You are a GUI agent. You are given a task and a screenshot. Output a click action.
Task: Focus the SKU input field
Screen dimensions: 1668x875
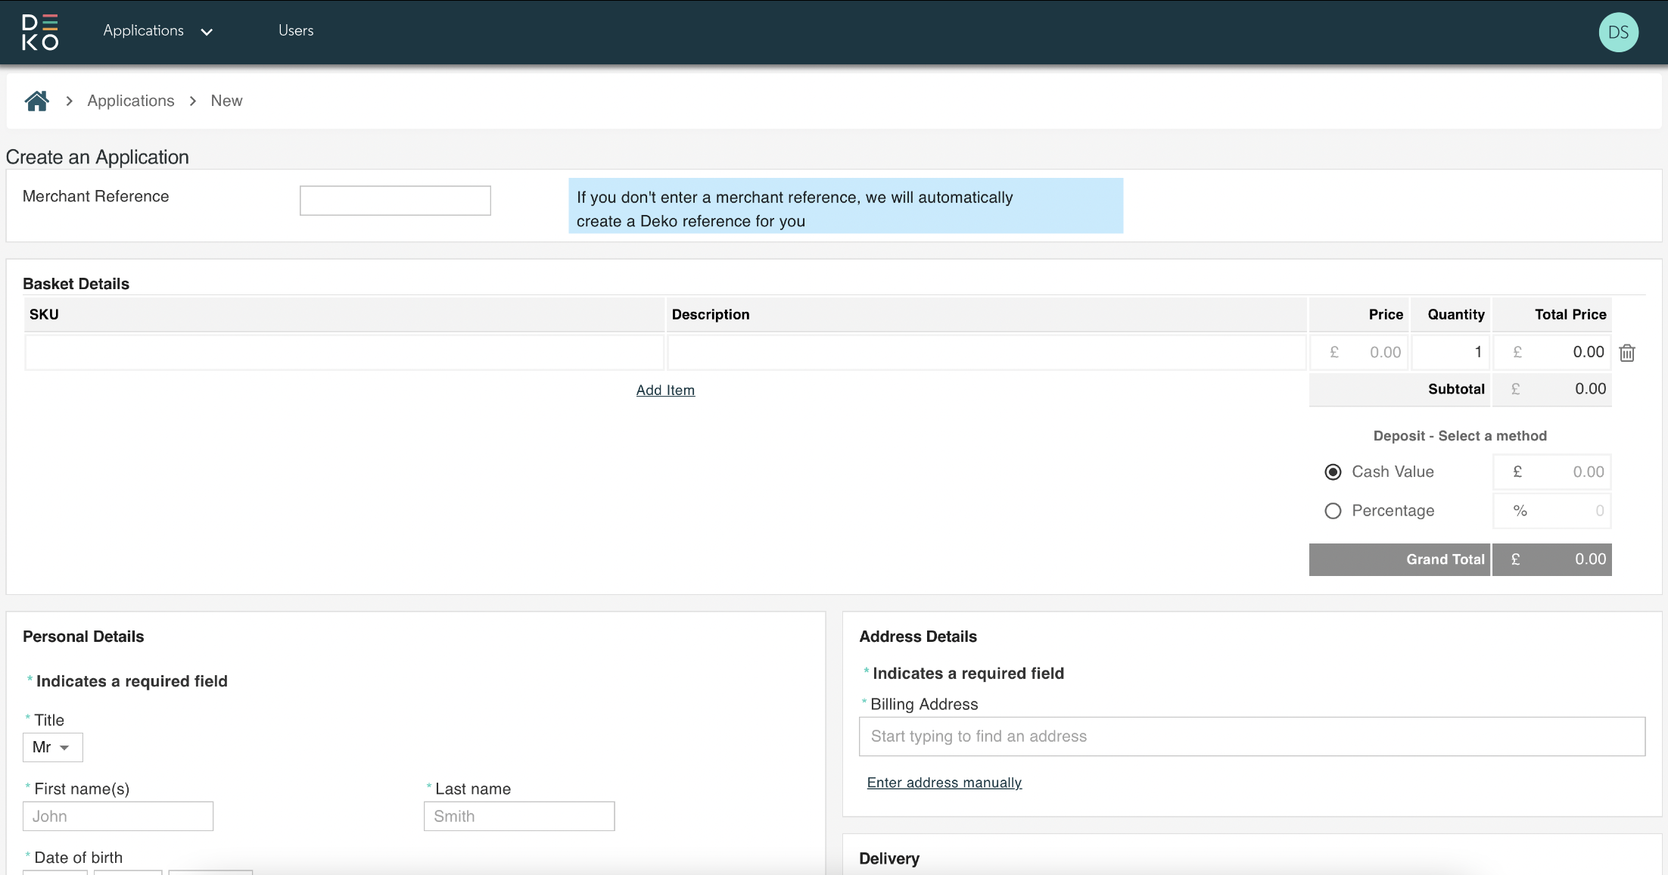[x=344, y=353]
